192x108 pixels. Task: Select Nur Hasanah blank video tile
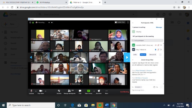[x=98, y=35]
